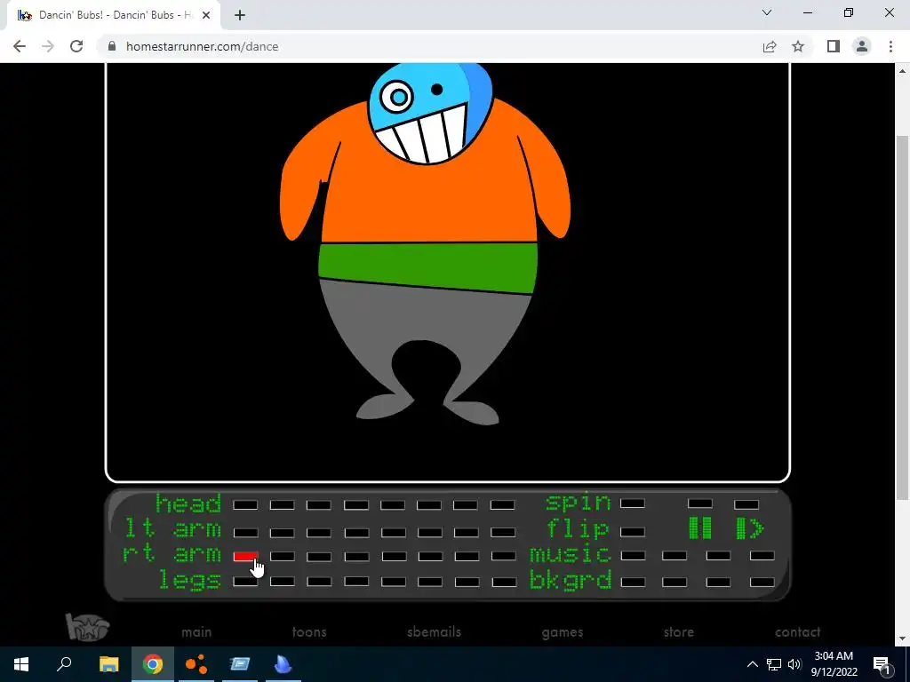Viewport: 910px width, 682px height.
Task: Open a new browser tab
Action: [x=240, y=15]
